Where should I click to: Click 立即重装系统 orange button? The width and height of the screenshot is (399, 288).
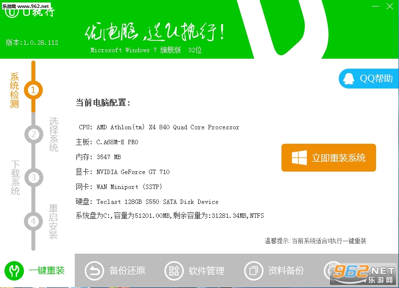click(328, 158)
